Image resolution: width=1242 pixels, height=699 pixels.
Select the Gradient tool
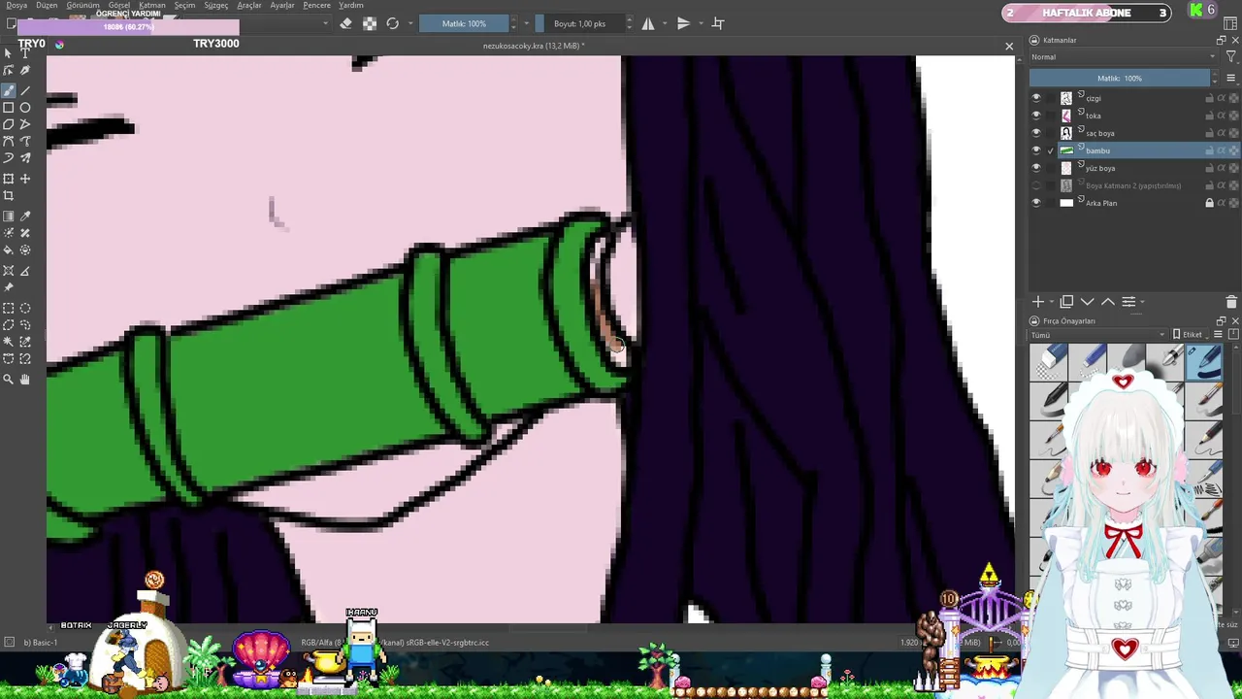click(x=9, y=216)
